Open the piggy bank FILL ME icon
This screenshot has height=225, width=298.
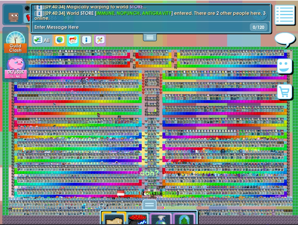16,68
